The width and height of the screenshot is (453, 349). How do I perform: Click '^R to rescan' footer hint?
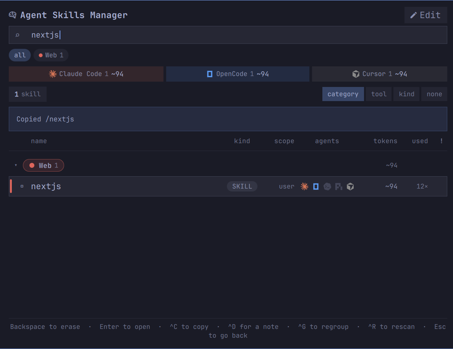point(391,327)
